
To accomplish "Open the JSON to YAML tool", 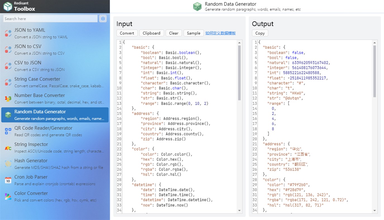I will [x=55, y=33].
